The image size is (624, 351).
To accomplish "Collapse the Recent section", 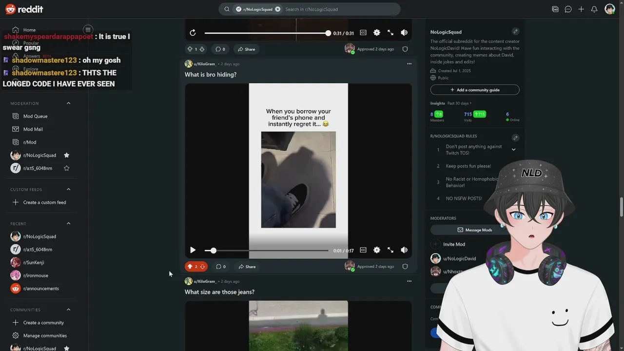I will click(x=68, y=223).
